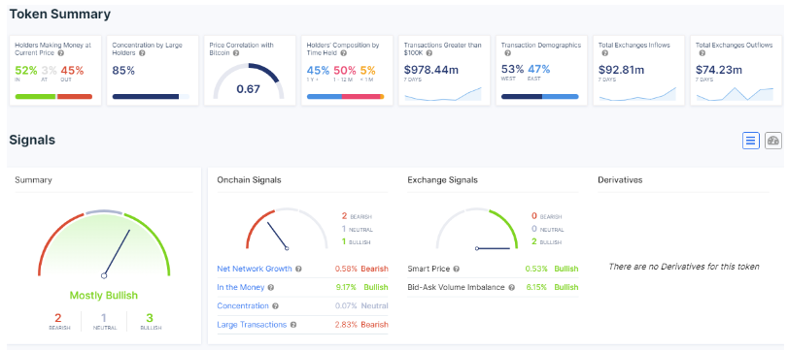Click the Onchain Signals gauge
Viewport: 788px width, 350px height.
(287, 229)
